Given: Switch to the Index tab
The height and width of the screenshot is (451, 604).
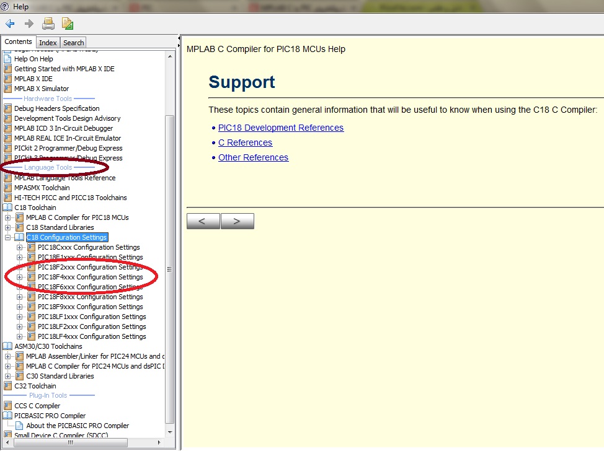Looking at the screenshot, I should (48, 43).
